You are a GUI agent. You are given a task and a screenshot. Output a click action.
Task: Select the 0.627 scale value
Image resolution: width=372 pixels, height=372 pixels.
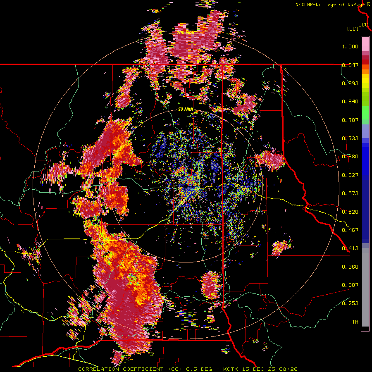pyautogui.click(x=350, y=175)
